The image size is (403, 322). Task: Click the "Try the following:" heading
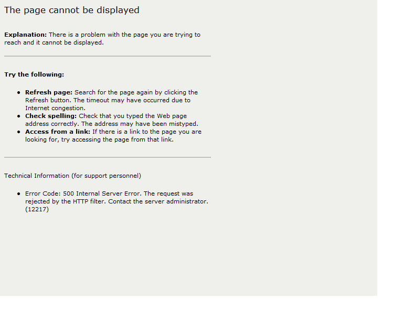(x=34, y=74)
